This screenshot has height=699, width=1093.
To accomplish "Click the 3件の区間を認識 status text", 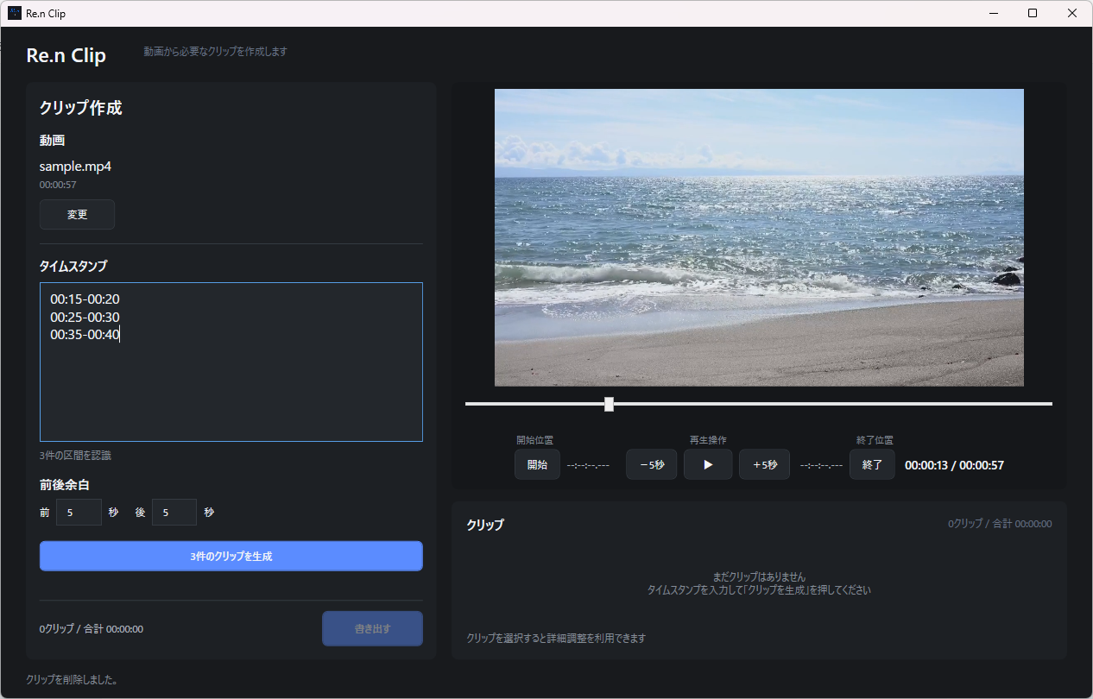I will point(75,455).
